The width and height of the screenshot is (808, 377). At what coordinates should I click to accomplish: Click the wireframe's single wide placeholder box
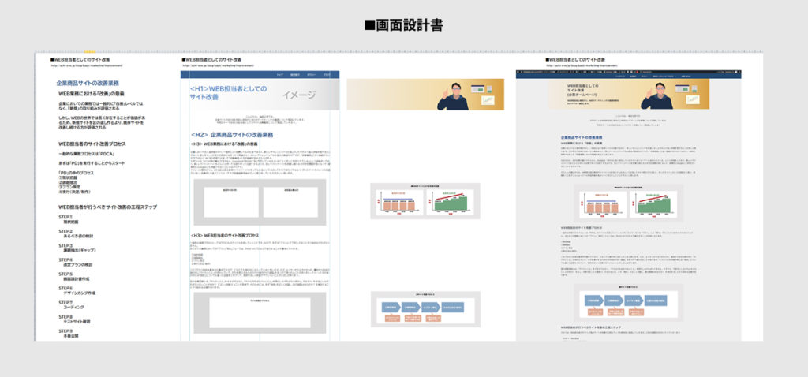(260, 312)
